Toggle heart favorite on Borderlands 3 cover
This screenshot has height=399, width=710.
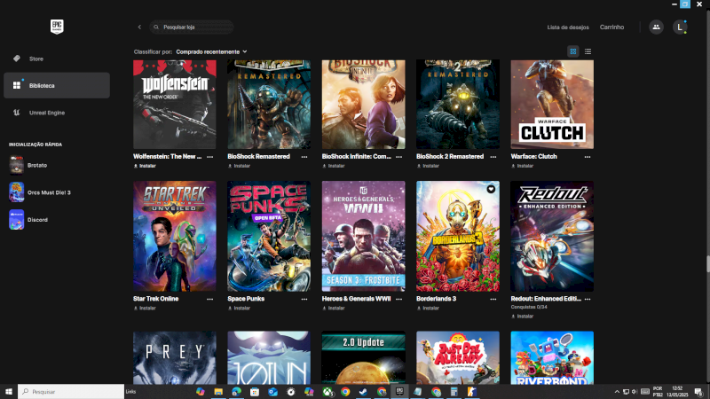click(491, 189)
